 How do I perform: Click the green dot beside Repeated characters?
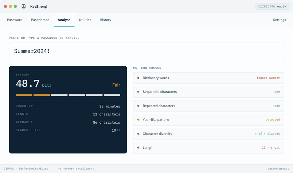click(x=138, y=106)
